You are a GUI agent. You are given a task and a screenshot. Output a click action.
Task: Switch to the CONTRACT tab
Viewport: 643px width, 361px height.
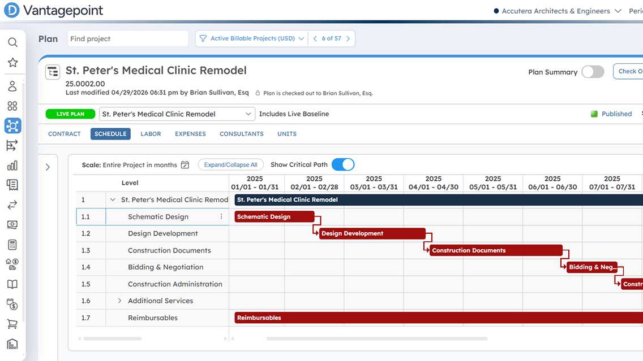pos(65,134)
